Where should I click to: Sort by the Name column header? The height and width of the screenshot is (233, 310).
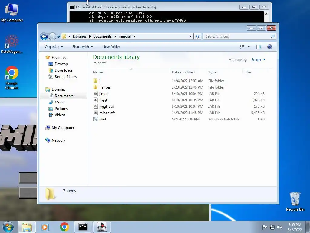point(130,72)
